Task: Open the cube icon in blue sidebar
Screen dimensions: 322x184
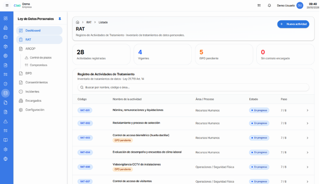Action: pyautogui.click(x=6, y=46)
